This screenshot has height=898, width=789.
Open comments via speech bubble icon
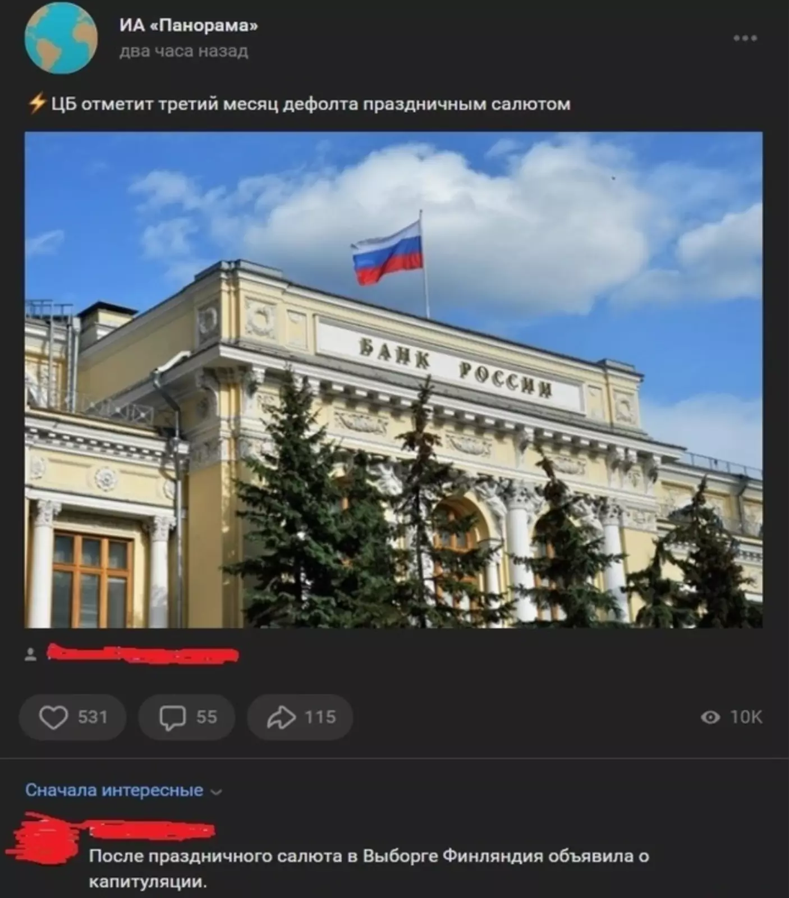click(172, 717)
